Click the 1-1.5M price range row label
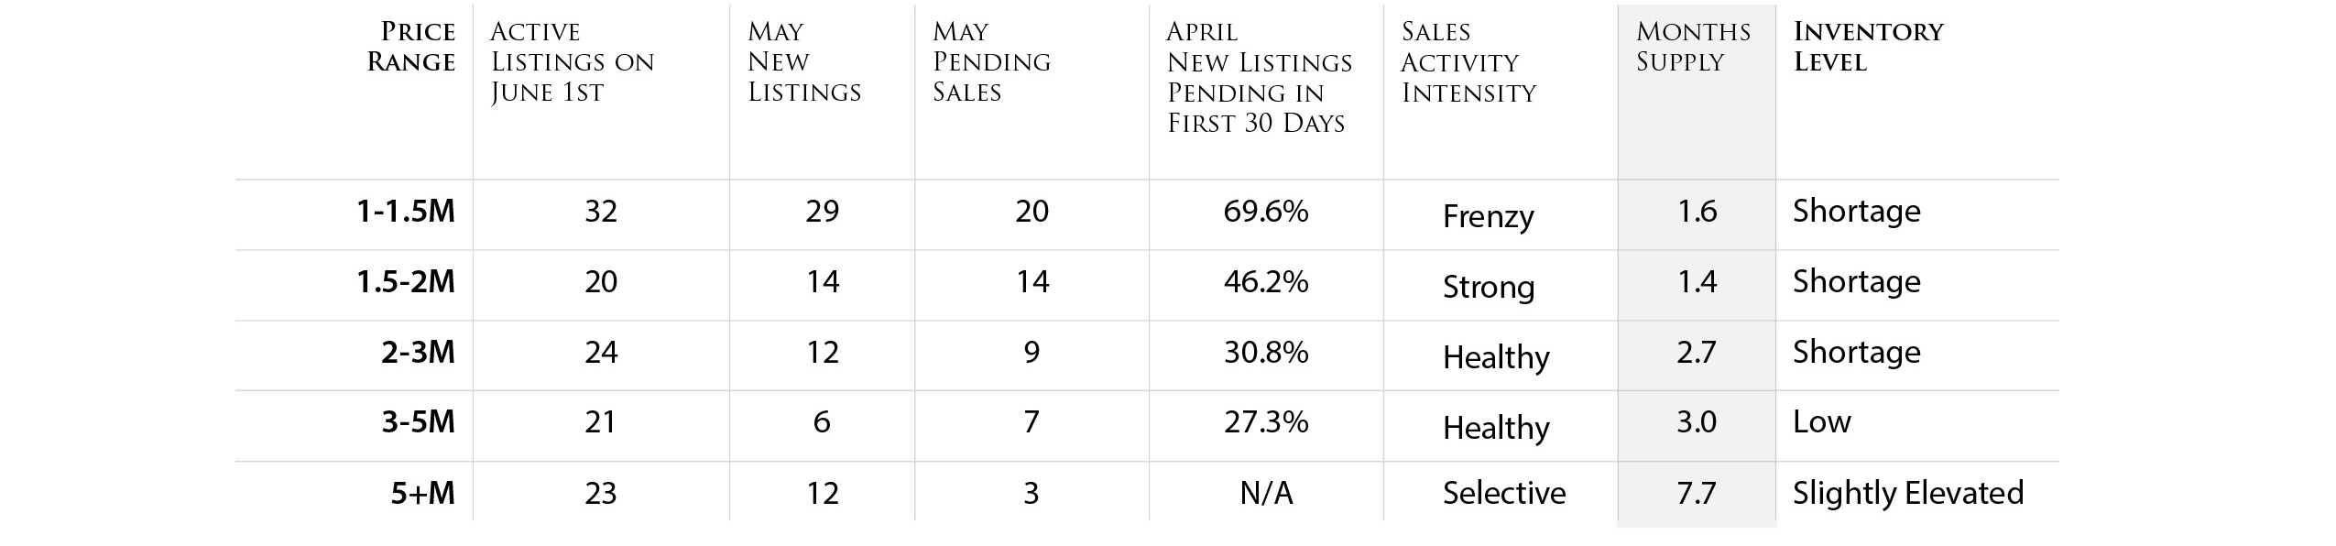 tap(406, 212)
